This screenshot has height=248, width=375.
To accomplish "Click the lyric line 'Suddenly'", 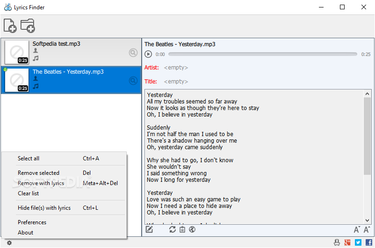I will 159,127.
